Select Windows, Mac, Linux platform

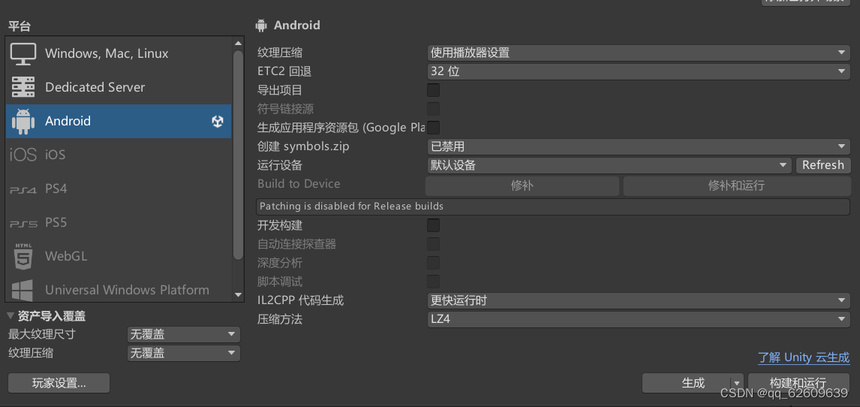(x=119, y=54)
